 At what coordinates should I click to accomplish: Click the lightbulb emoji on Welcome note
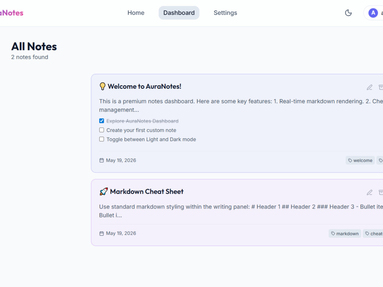click(102, 86)
